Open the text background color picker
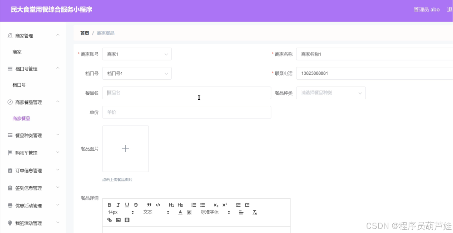Screen dimensions: 453x233 coord(189,213)
